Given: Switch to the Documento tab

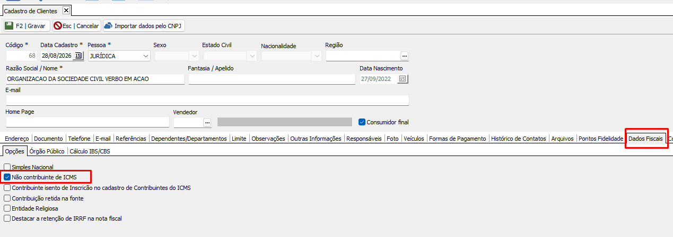Looking at the screenshot, I should [x=48, y=139].
